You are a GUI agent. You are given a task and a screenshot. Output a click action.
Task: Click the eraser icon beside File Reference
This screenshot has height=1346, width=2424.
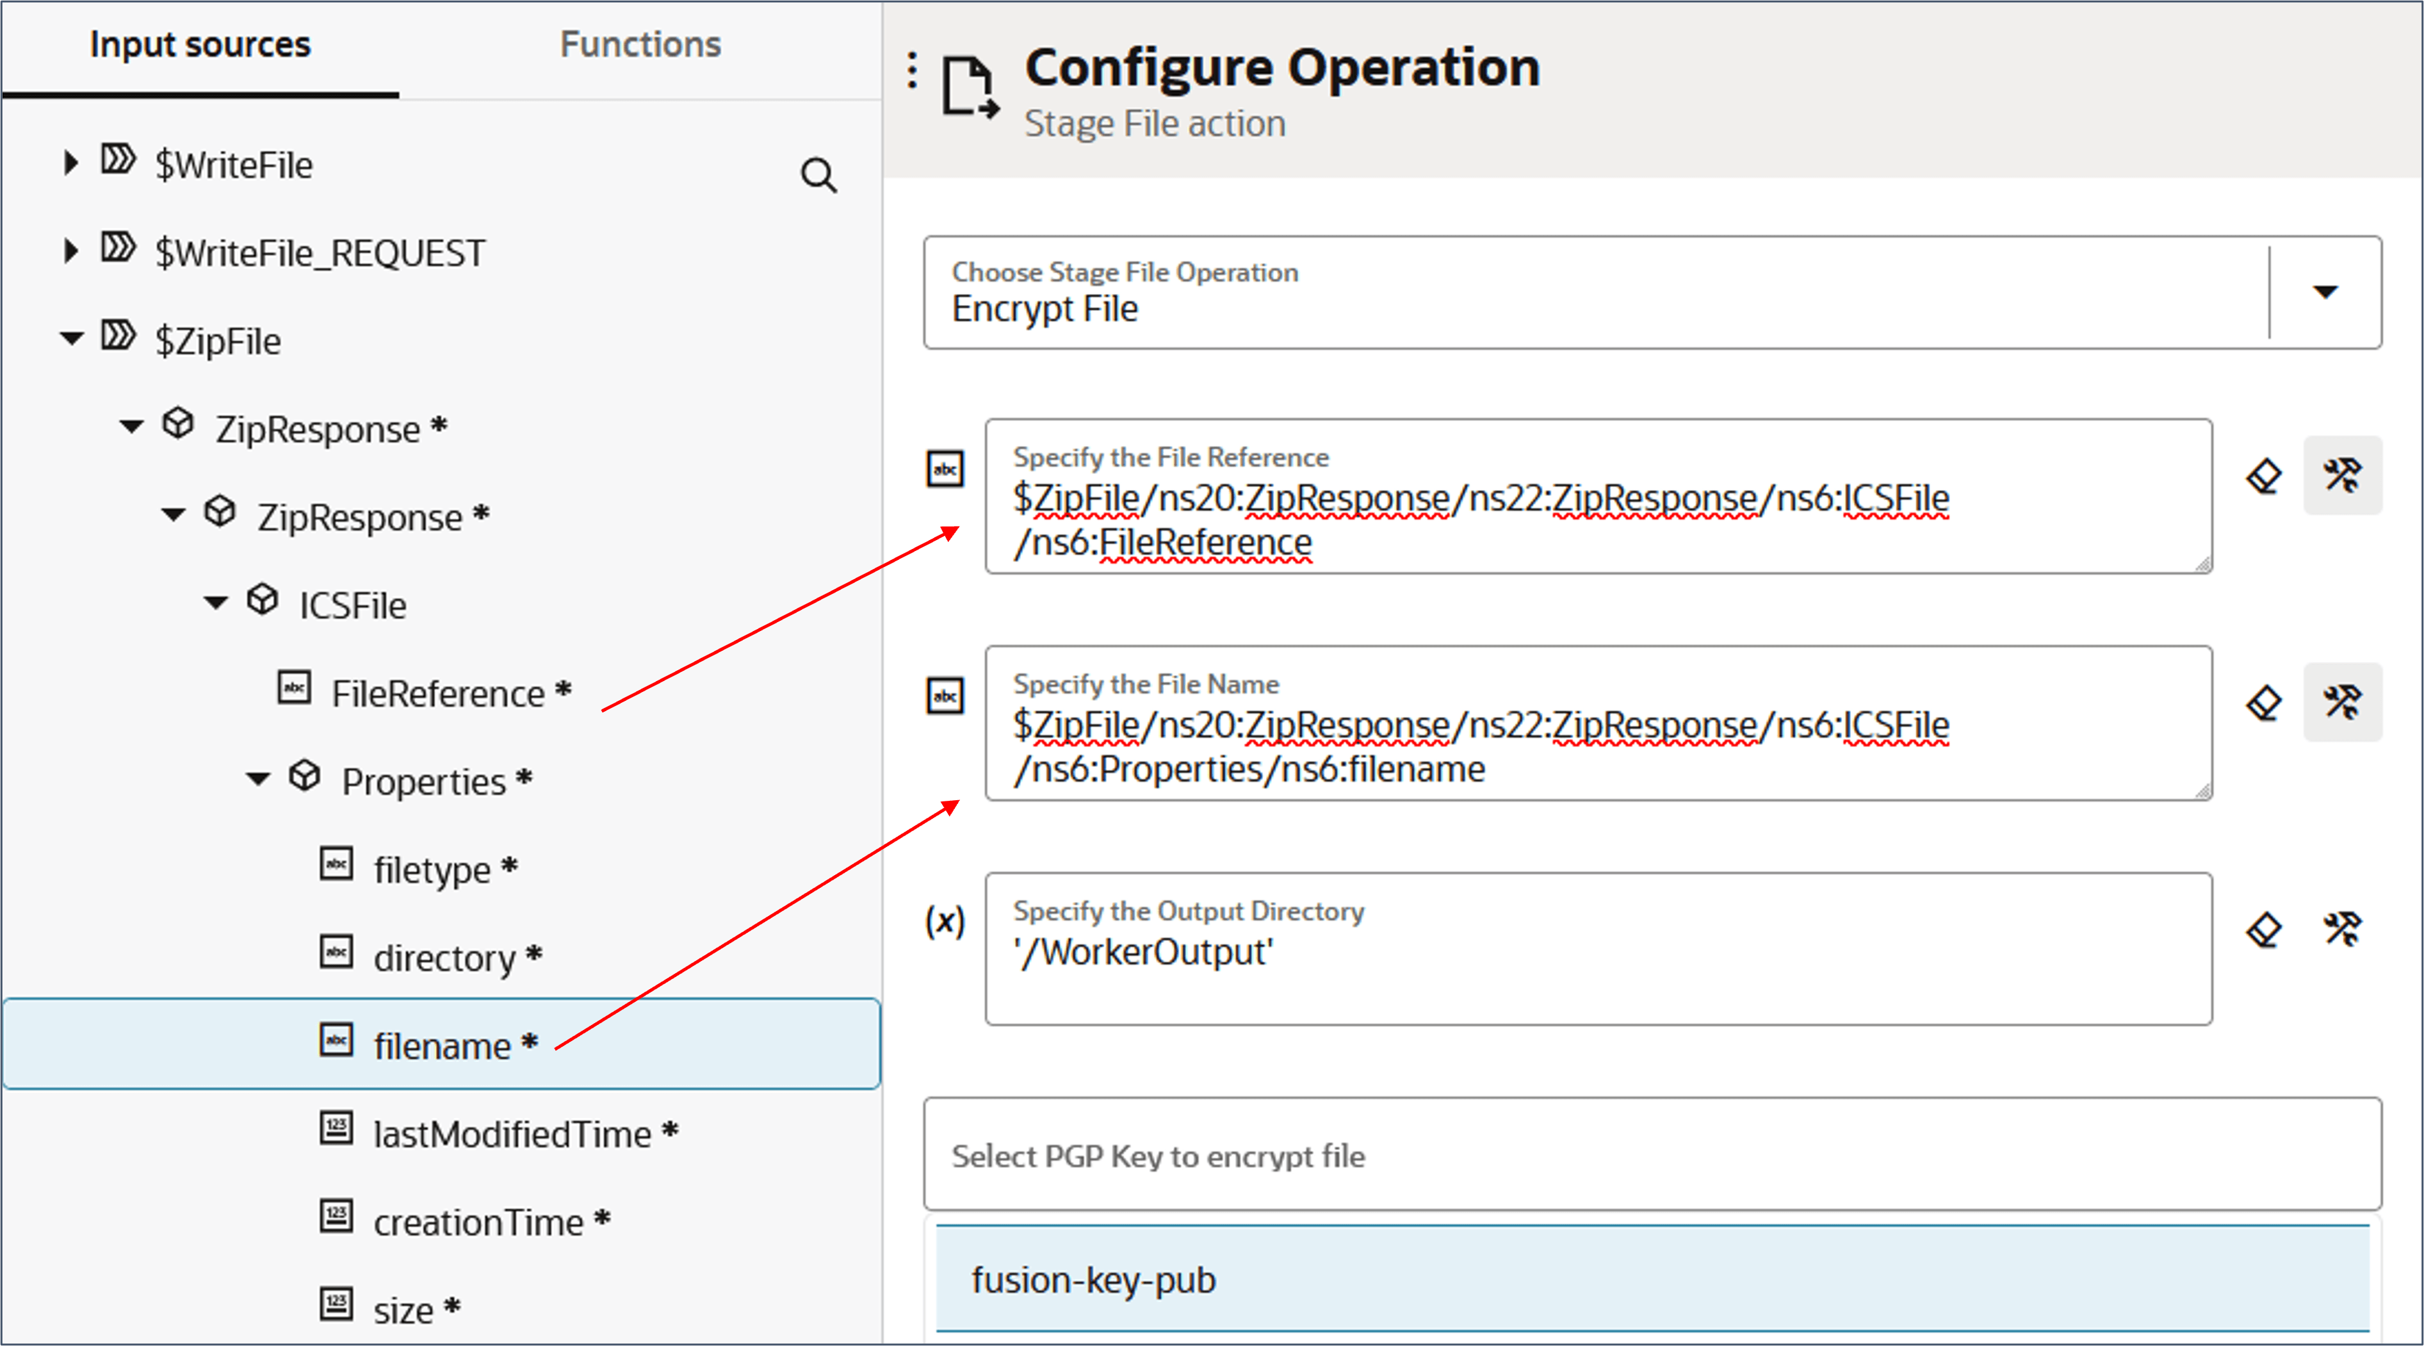[x=2263, y=475]
